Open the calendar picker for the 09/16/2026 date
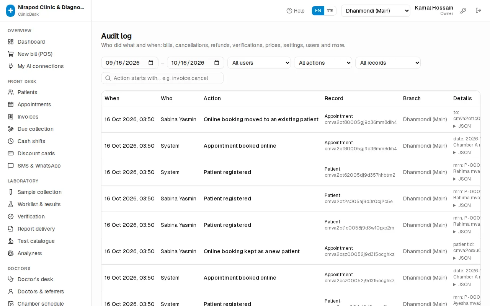Screen dimensions: 490x306 point(151,63)
